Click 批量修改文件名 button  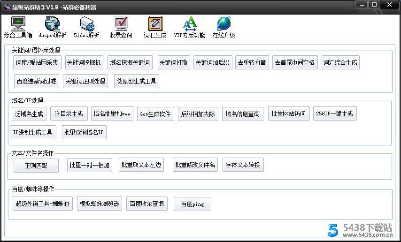point(195,165)
